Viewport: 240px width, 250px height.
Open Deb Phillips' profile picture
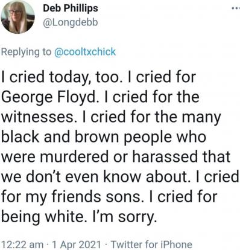17,16
